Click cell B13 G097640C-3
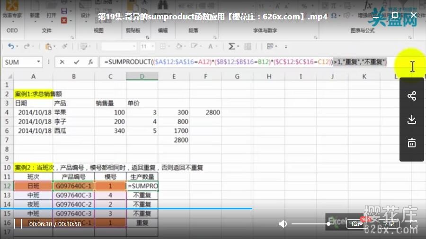The height and width of the screenshot is (239, 426). [74, 195]
